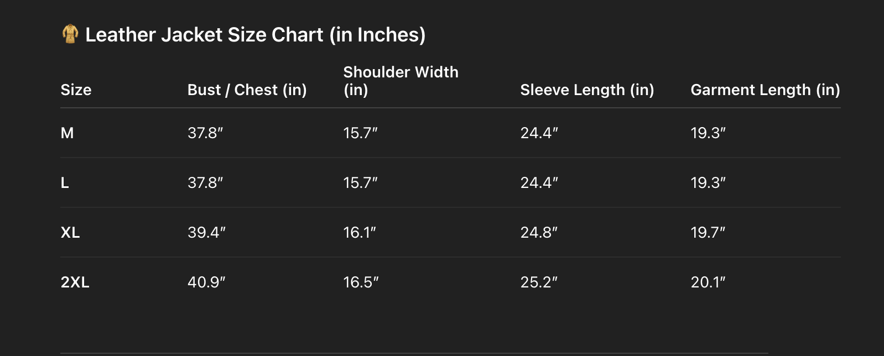This screenshot has height=356, width=884.
Task: Select the XL size row label
Action: point(70,233)
